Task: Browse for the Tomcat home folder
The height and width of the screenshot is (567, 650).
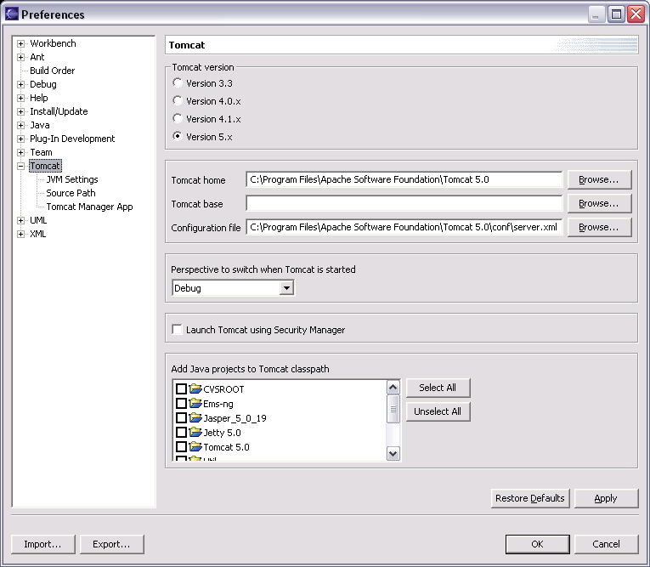Action: tap(599, 179)
